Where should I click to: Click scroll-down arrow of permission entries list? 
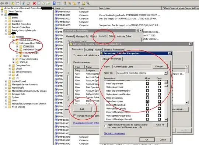(186, 103)
